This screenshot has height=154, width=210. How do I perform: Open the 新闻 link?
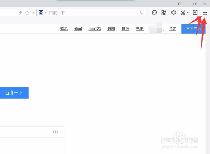78,29
